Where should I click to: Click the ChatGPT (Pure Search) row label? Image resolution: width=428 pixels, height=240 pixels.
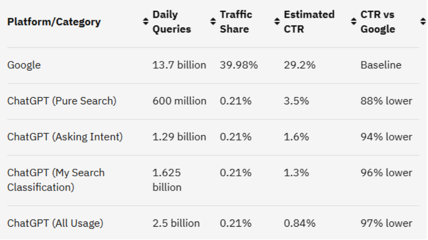tap(62, 101)
